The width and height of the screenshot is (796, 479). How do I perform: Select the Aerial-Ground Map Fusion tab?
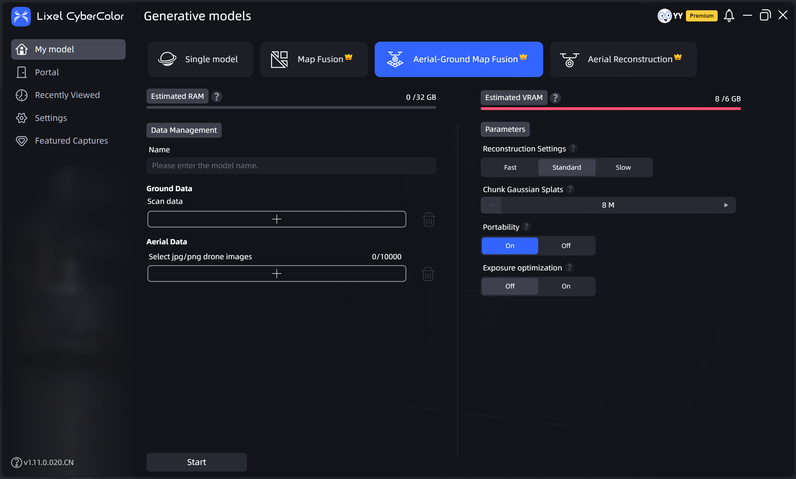[x=459, y=59]
